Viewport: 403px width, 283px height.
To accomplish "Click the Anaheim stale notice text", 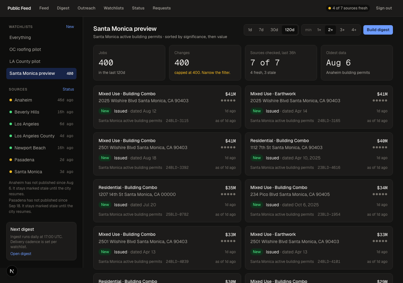I will pos(41,188).
